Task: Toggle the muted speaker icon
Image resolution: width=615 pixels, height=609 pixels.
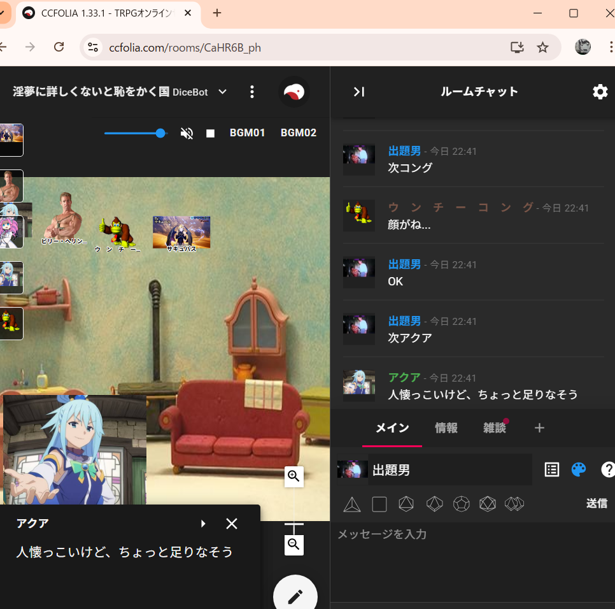Action: pyautogui.click(x=187, y=133)
